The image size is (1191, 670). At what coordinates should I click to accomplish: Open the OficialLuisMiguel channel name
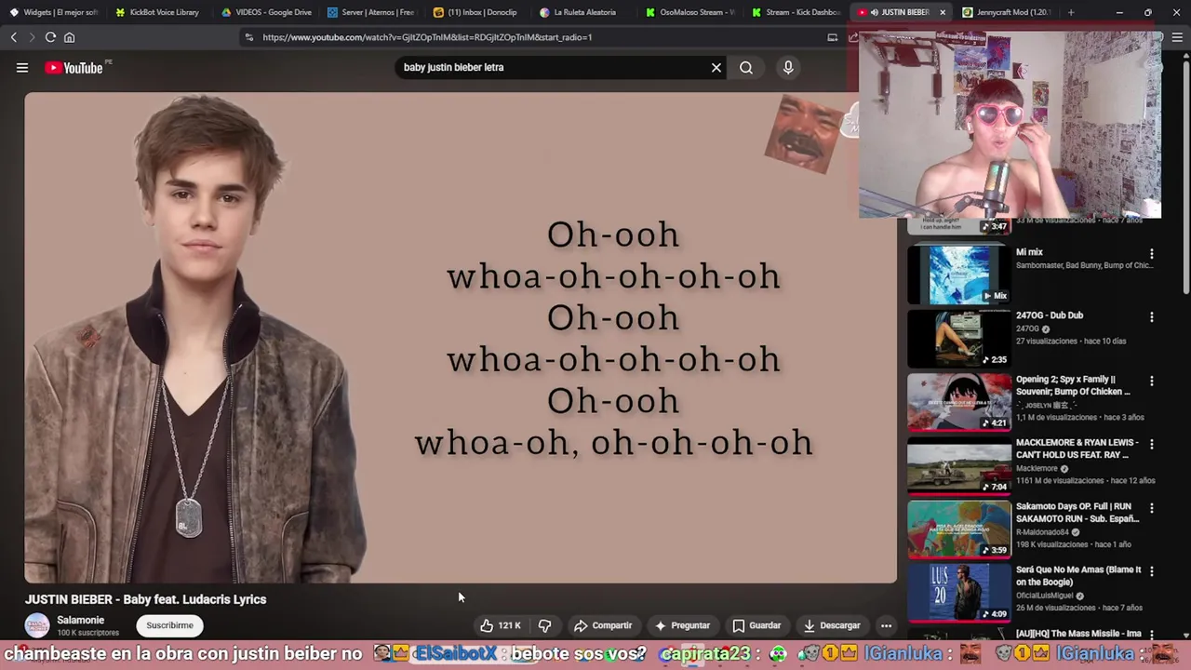[1045, 596]
